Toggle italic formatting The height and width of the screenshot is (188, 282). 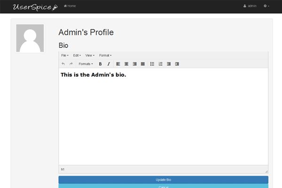pos(109,64)
